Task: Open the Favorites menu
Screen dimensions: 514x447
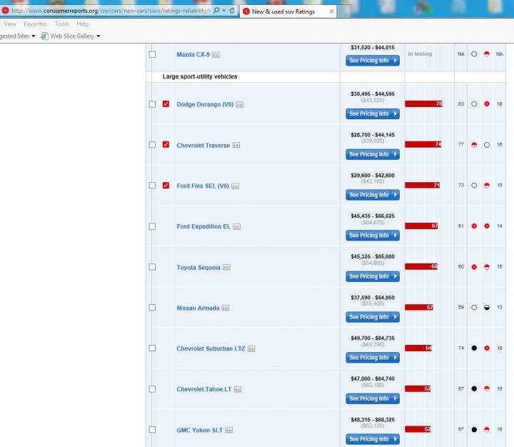Action: click(x=36, y=24)
